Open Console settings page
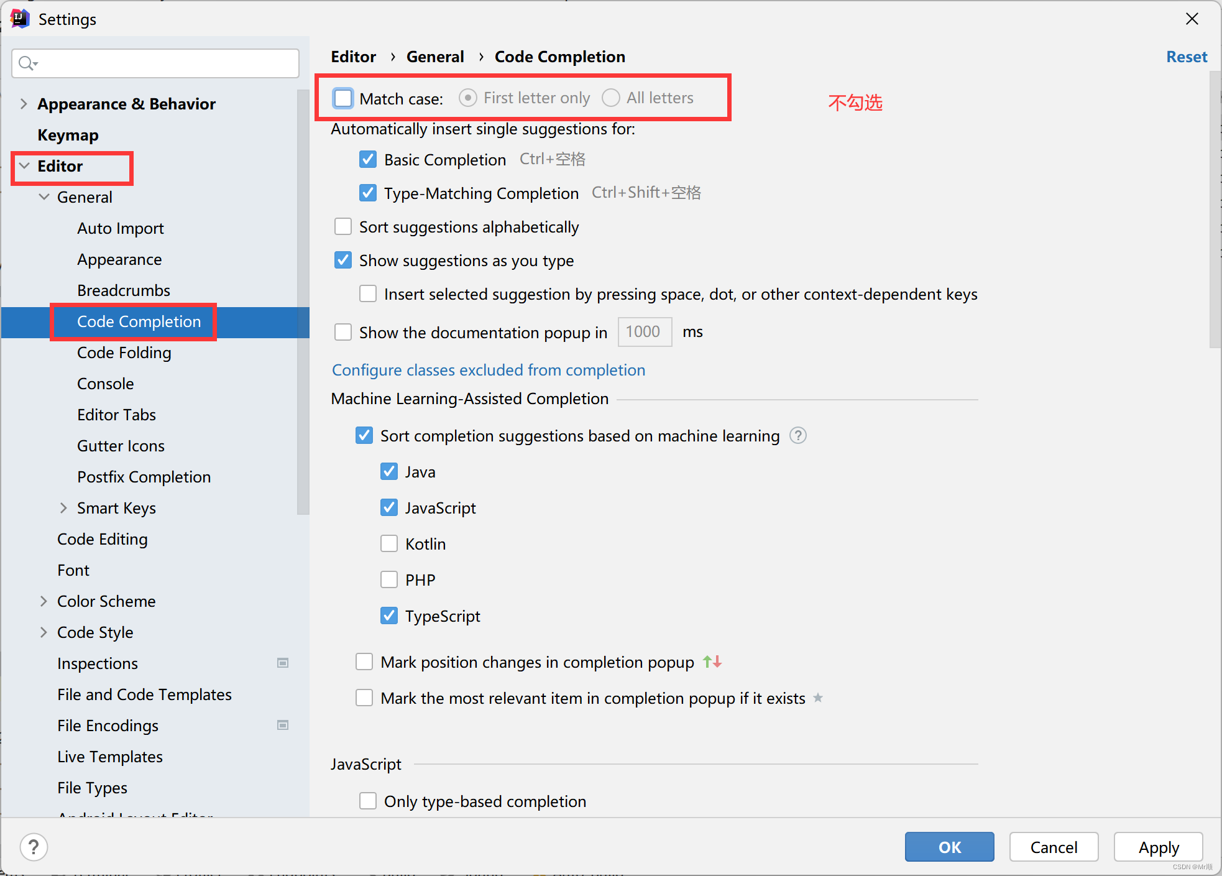 pyautogui.click(x=106, y=384)
